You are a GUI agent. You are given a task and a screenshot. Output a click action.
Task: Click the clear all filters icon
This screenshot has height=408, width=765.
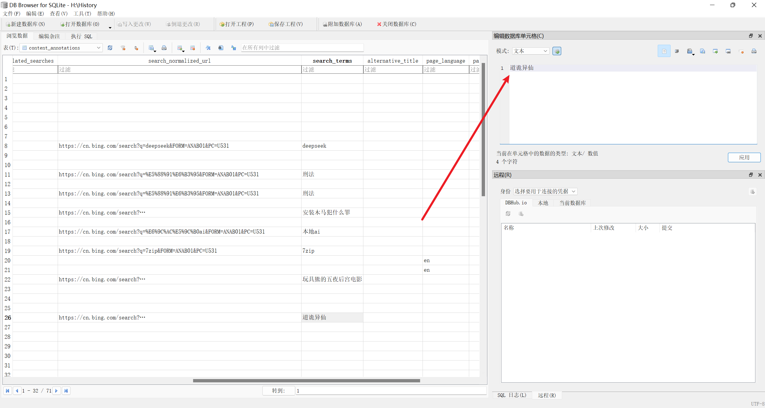click(x=123, y=48)
